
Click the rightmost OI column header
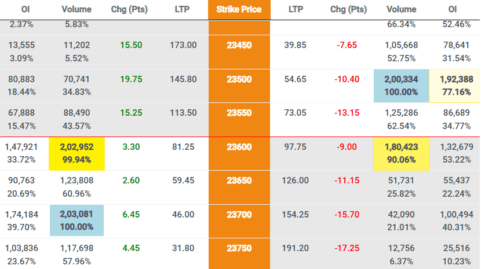pyautogui.click(x=453, y=9)
